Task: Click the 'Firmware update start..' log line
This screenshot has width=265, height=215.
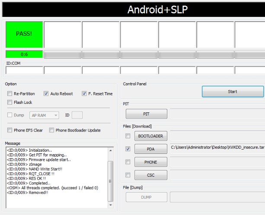Action: coord(39,159)
